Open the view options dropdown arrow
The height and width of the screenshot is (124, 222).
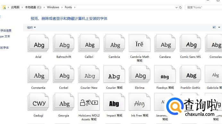tap(219, 27)
